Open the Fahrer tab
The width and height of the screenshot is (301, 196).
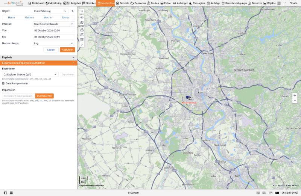[166, 3]
